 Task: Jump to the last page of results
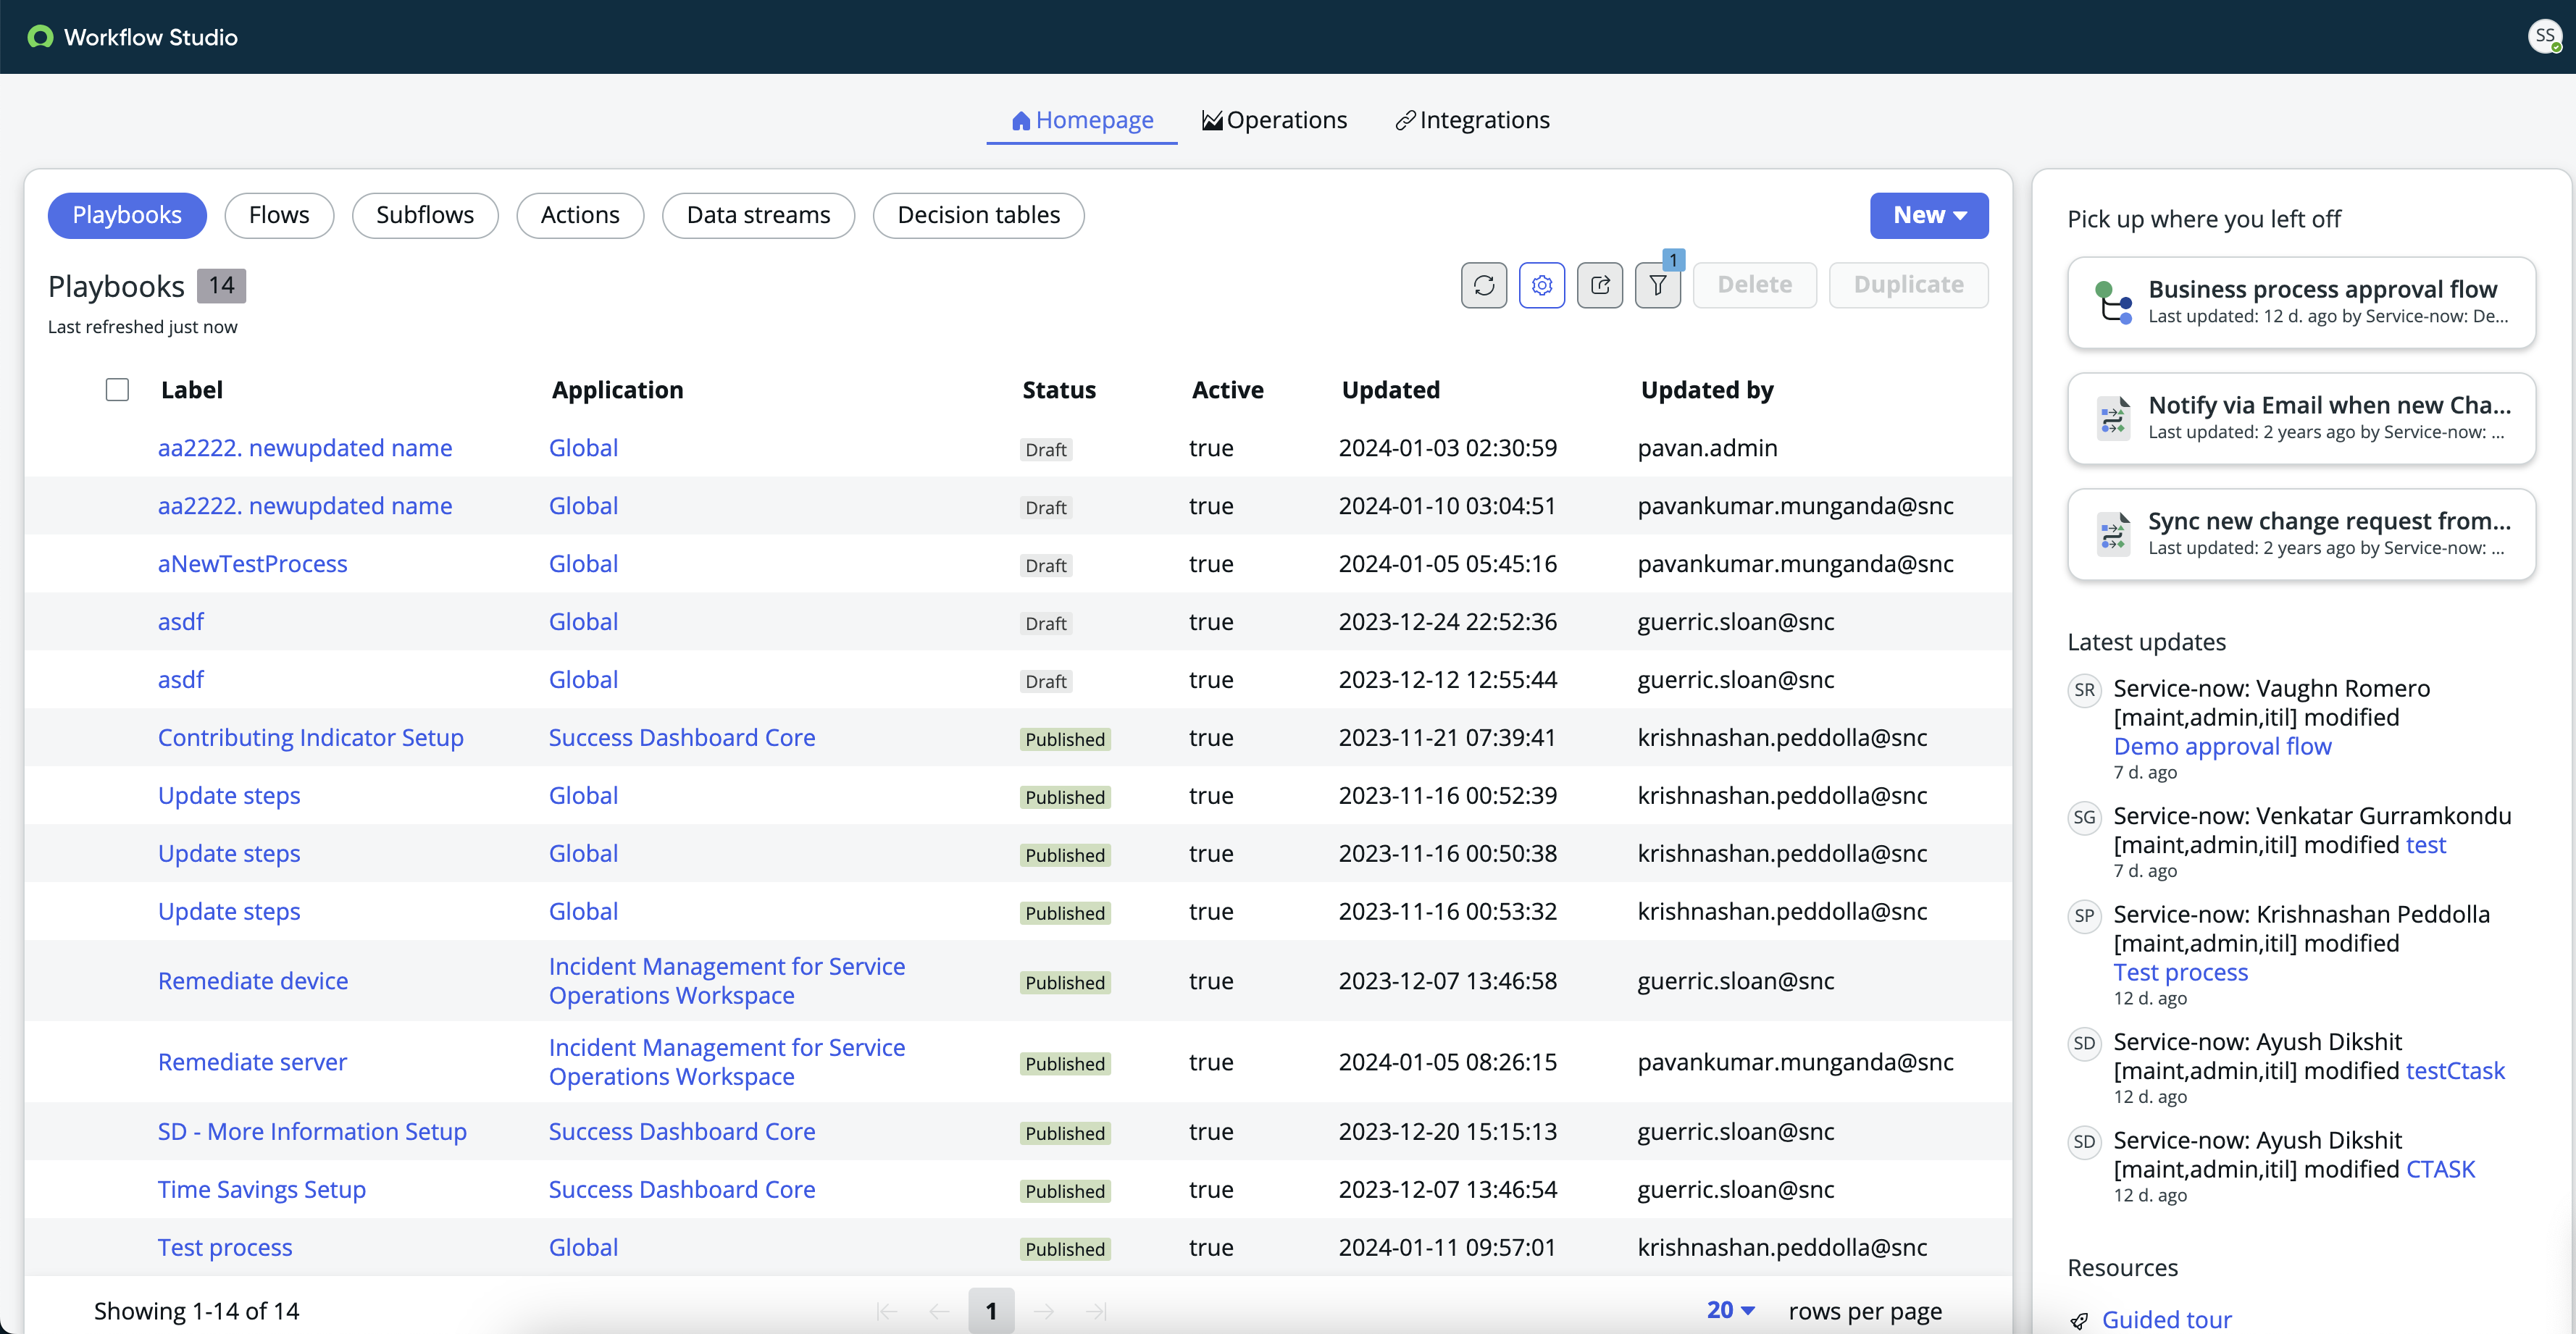[1096, 1310]
